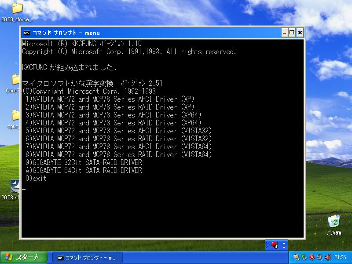352x264 pixels.
Task: Open the volume speaker tray icon
Action: [328, 257]
